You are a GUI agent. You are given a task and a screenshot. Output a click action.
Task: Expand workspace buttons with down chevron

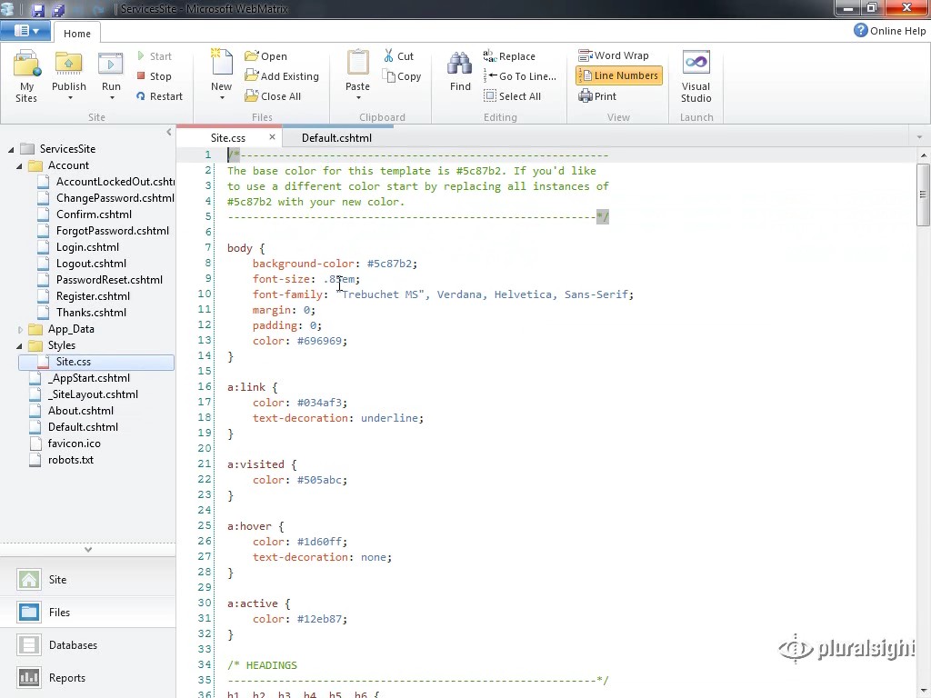(88, 550)
